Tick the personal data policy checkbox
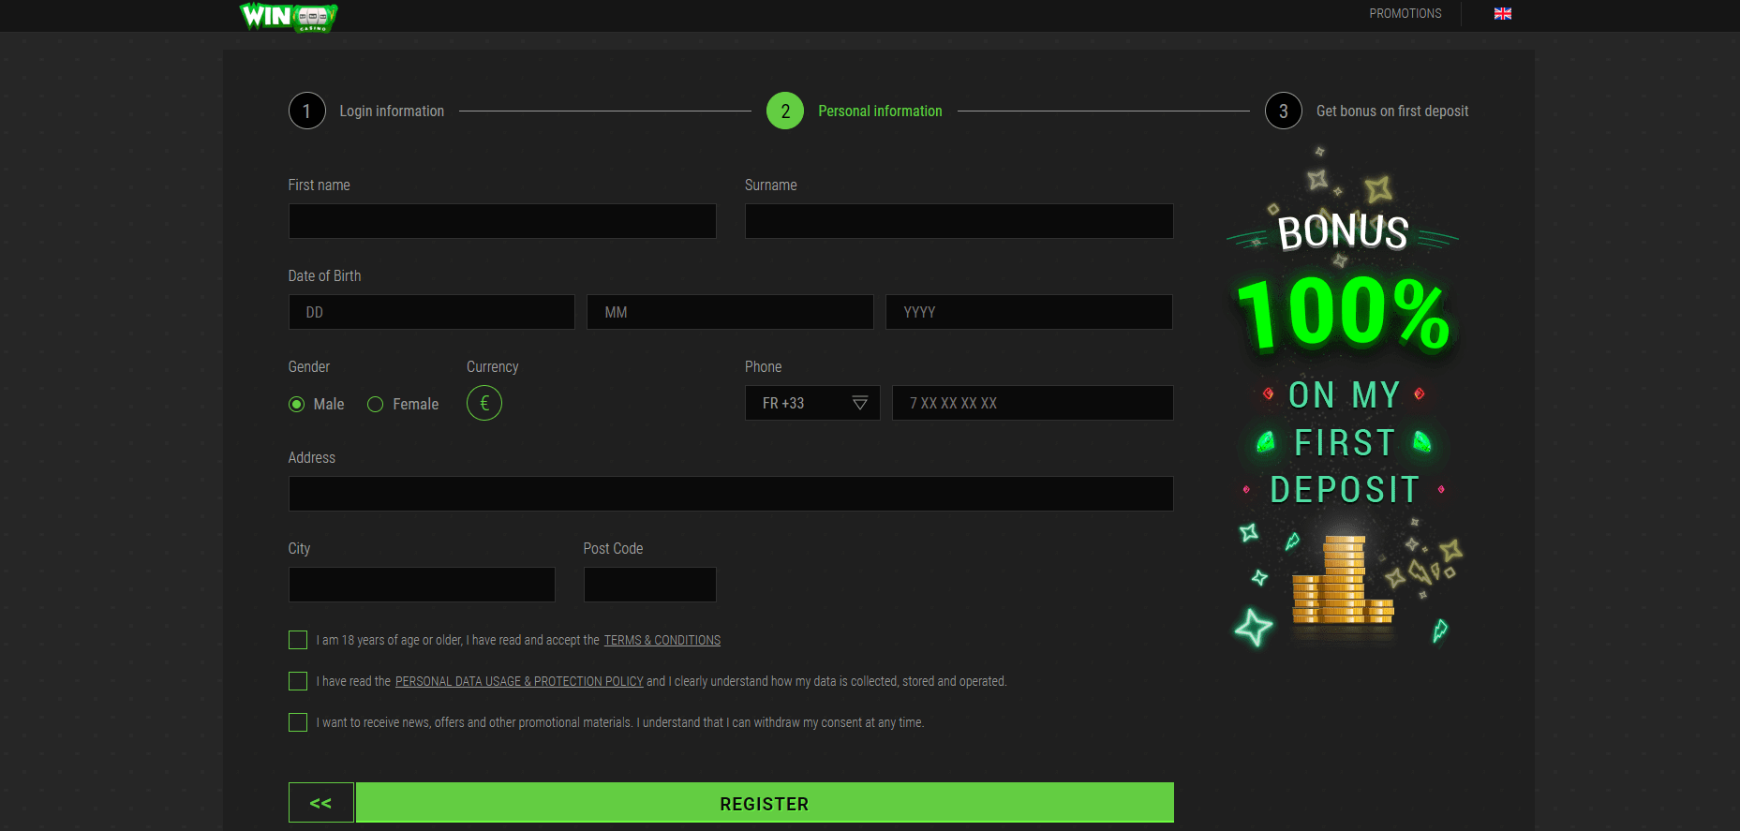Image resolution: width=1740 pixels, height=831 pixels. (x=298, y=681)
